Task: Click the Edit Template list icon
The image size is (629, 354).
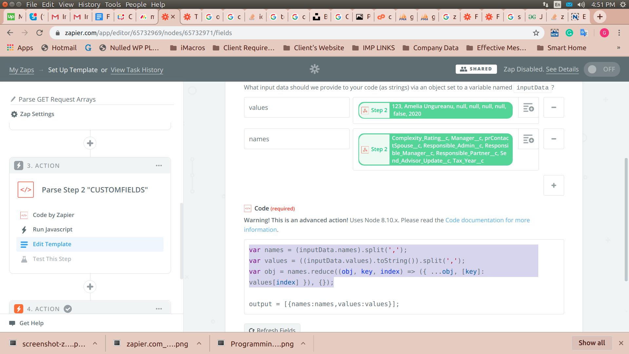Action: tap(24, 244)
